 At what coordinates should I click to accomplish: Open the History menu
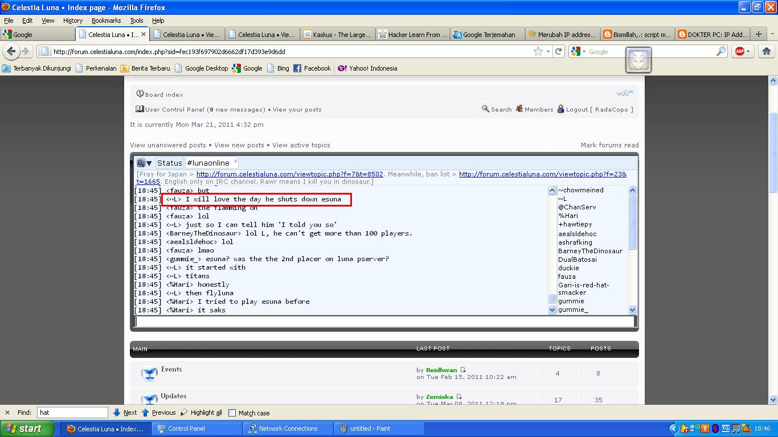pyautogui.click(x=73, y=20)
